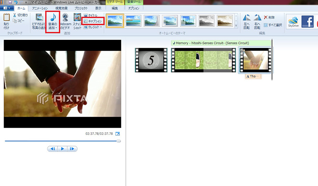Select the 'A Tha…' caption item
The height and width of the screenshot is (186, 318).
tap(253, 76)
